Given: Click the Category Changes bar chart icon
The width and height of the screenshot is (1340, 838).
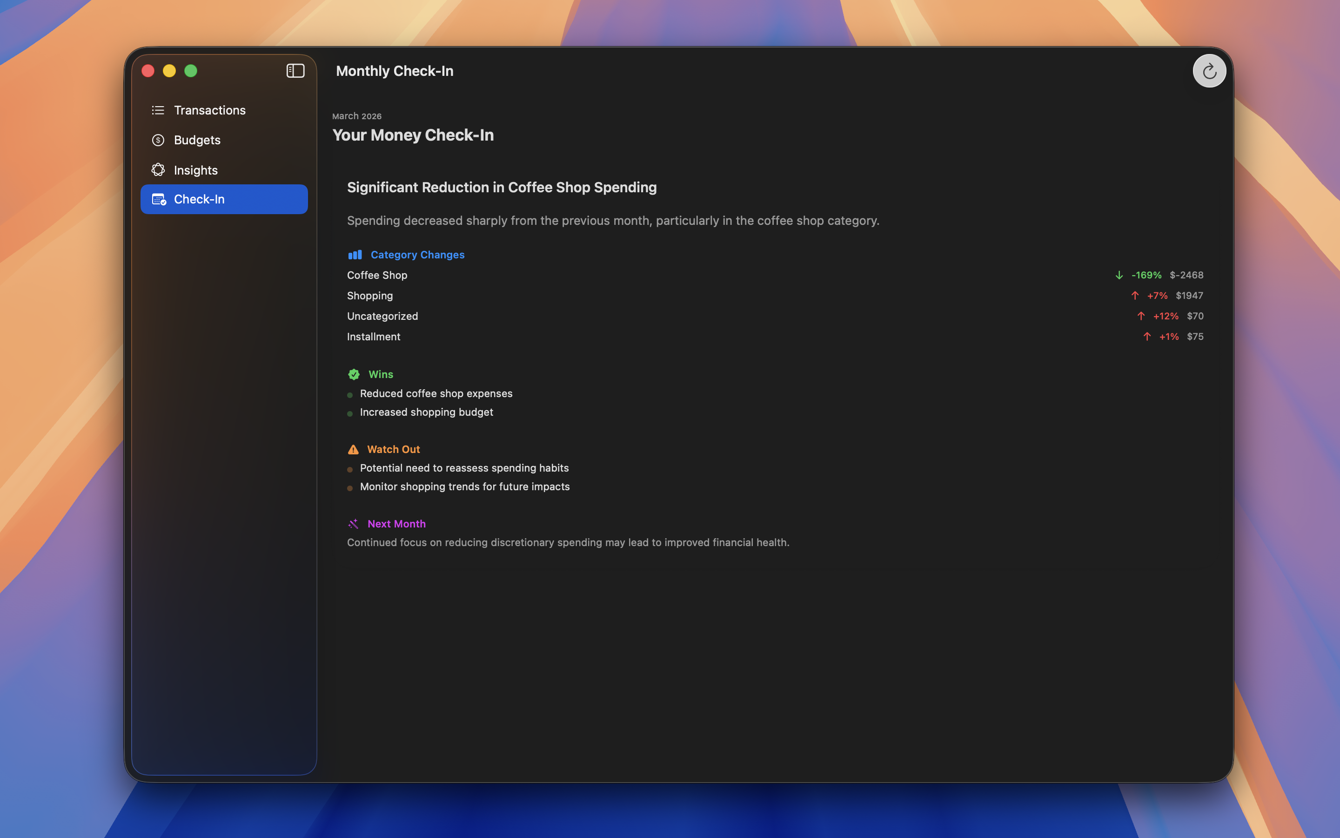Looking at the screenshot, I should tap(355, 255).
